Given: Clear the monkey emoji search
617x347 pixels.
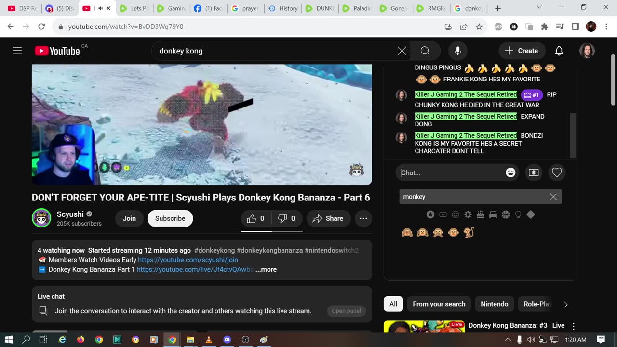Looking at the screenshot, I should [x=553, y=197].
